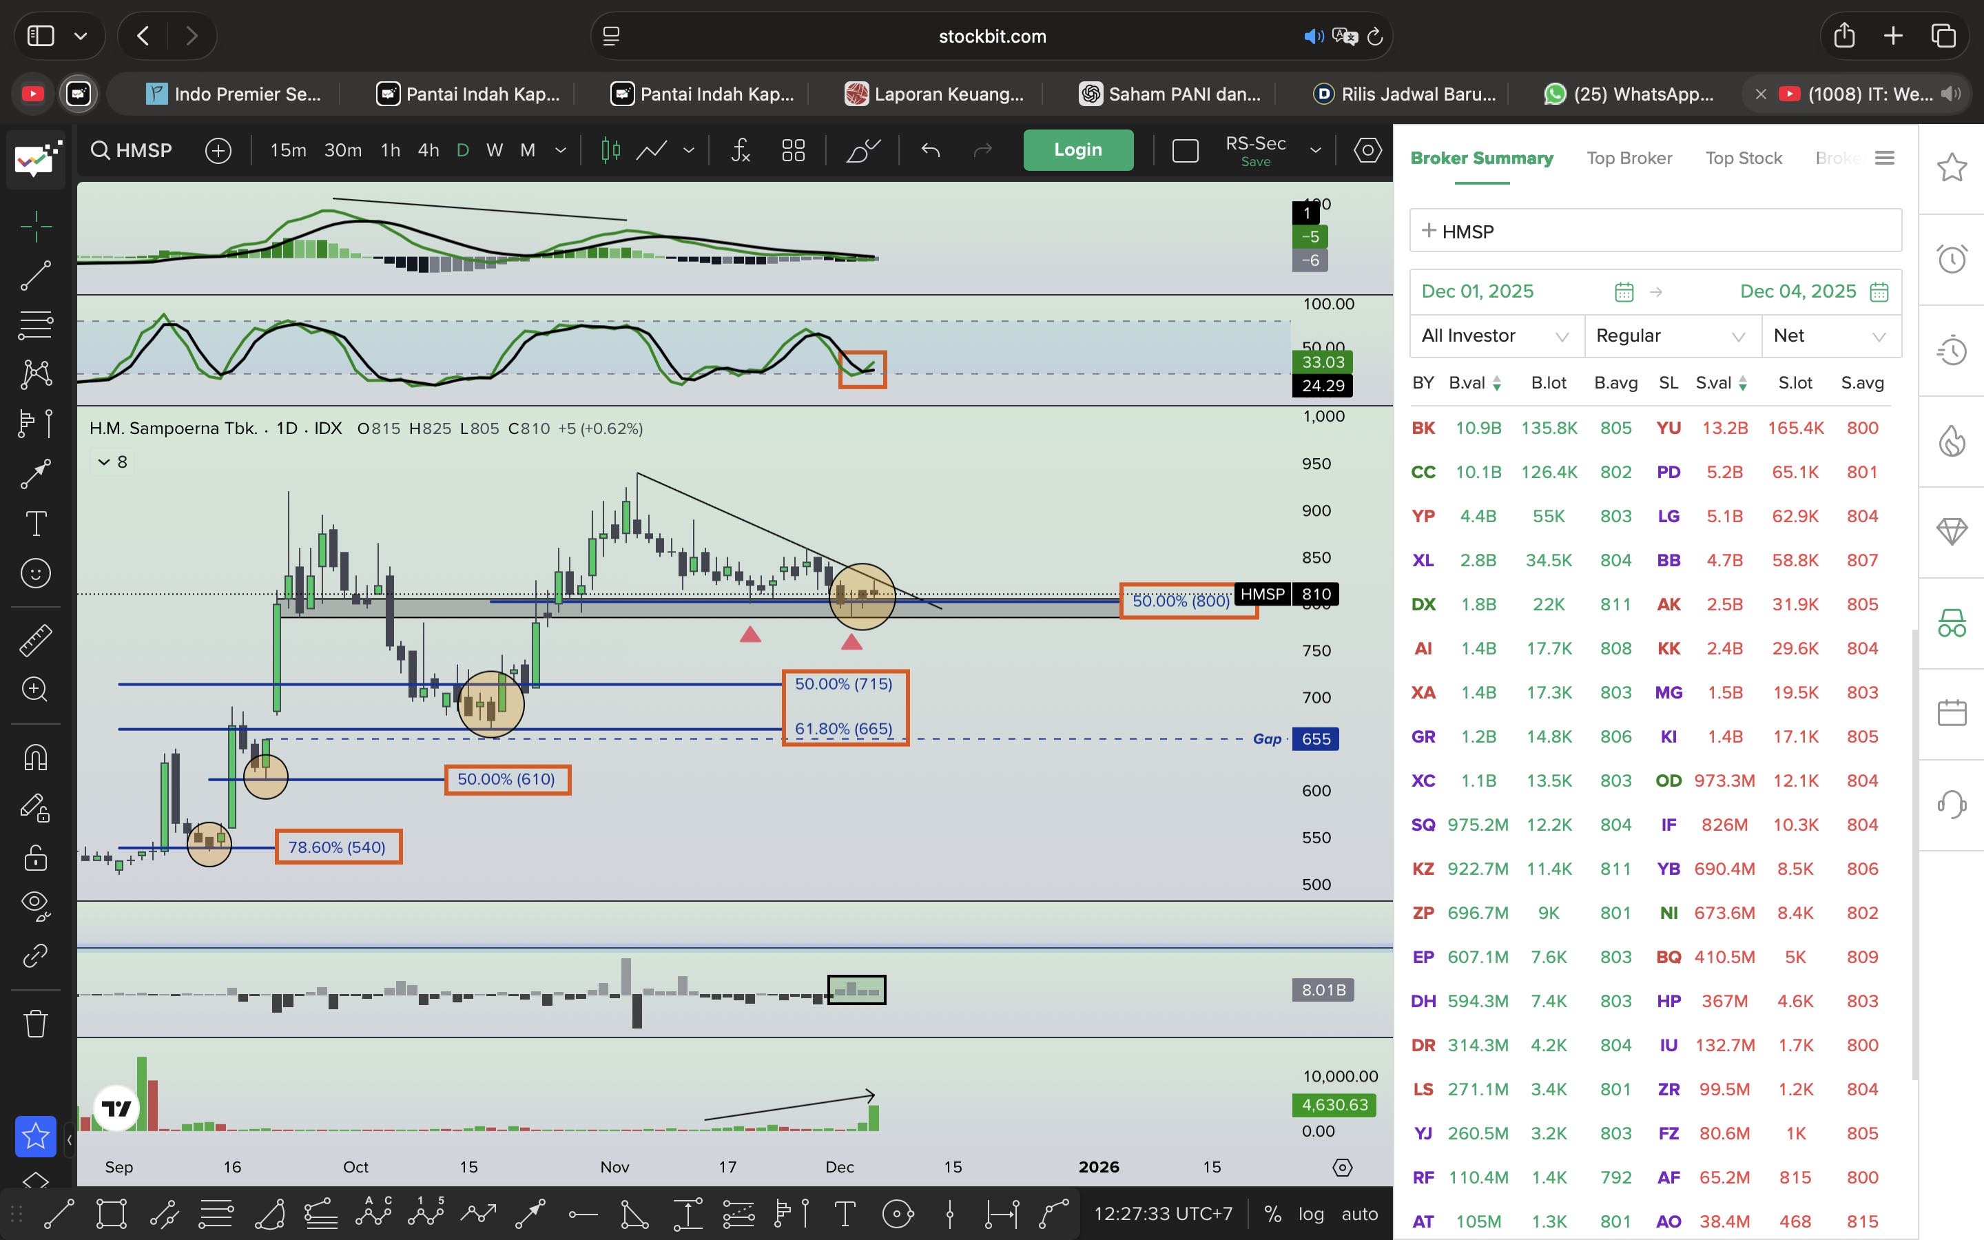Select the Text annotation tool
Viewport: 1984px width, 1240px height.
(x=35, y=524)
